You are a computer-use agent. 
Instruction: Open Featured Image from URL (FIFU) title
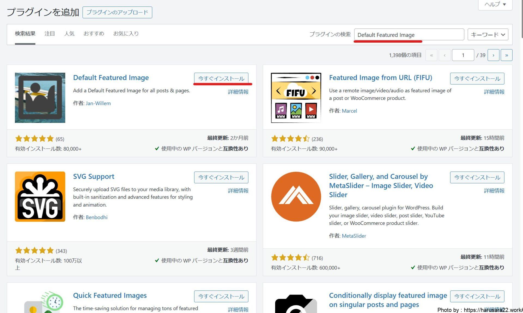click(380, 78)
